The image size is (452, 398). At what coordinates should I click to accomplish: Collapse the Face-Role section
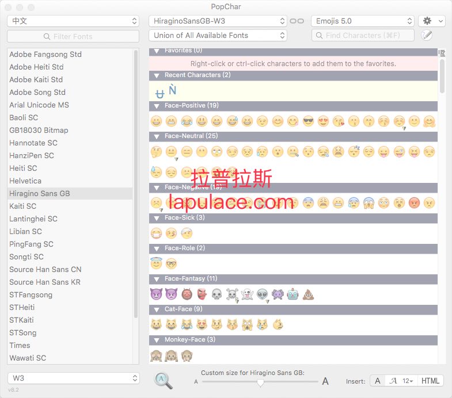(x=157, y=249)
